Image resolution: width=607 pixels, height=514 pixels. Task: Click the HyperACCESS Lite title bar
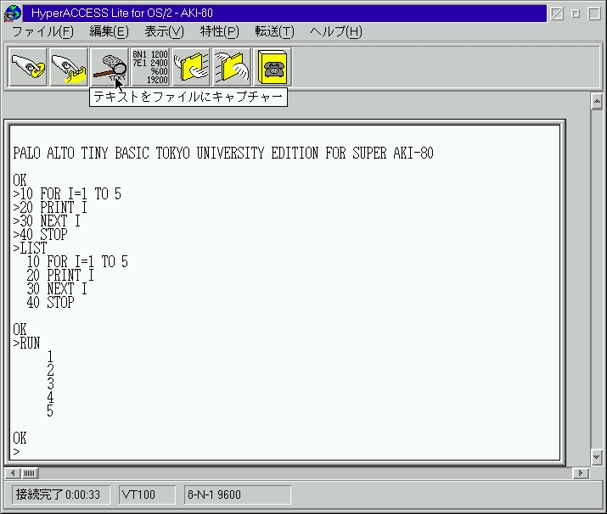tap(284, 14)
